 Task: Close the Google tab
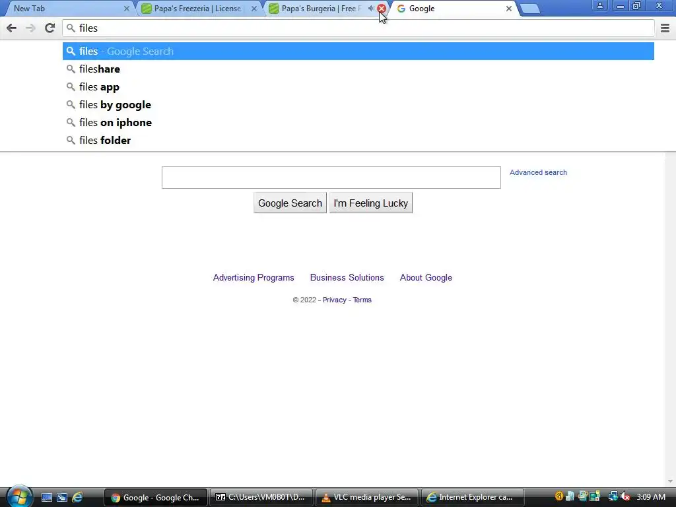click(x=509, y=9)
